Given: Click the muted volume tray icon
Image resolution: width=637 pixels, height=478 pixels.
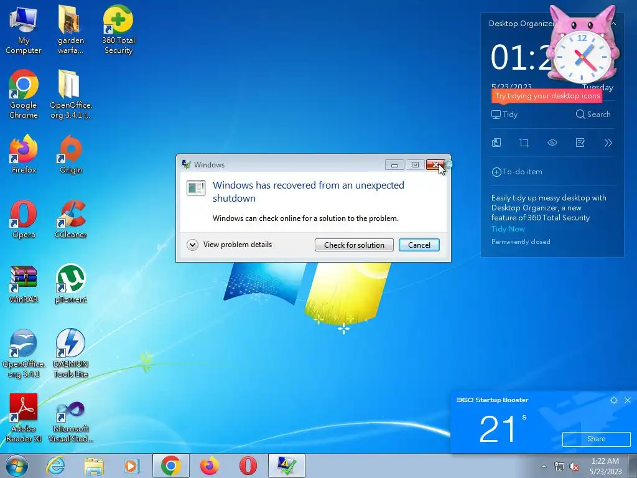Looking at the screenshot, I should pyautogui.click(x=574, y=466).
